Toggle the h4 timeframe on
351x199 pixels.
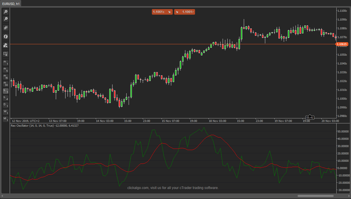click(x=5, y=98)
